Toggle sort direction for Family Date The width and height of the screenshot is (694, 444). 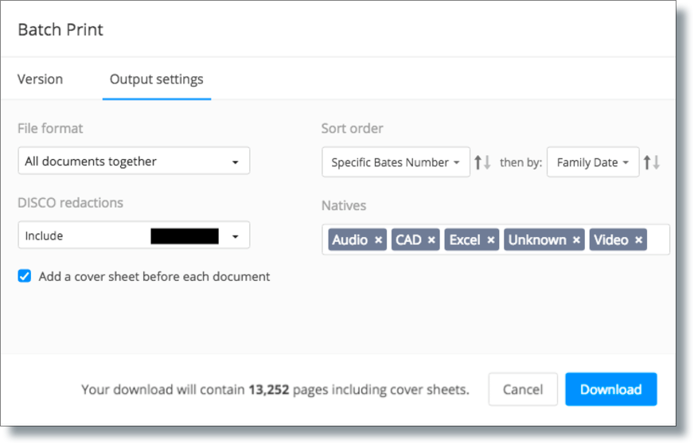(652, 162)
